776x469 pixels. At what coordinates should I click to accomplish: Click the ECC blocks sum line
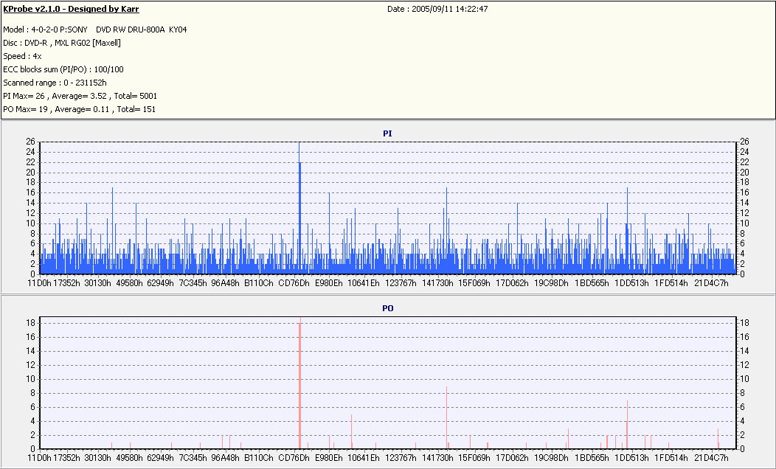(63, 70)
